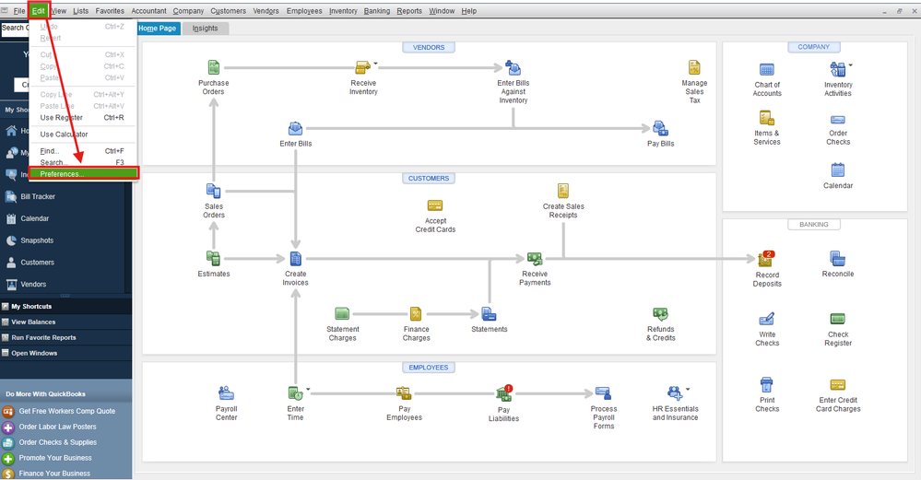The width and height of the screenshot is (921, 480).
Task: Open Items & Services icon
Action: pyautogui.click(x=766, y=118)
